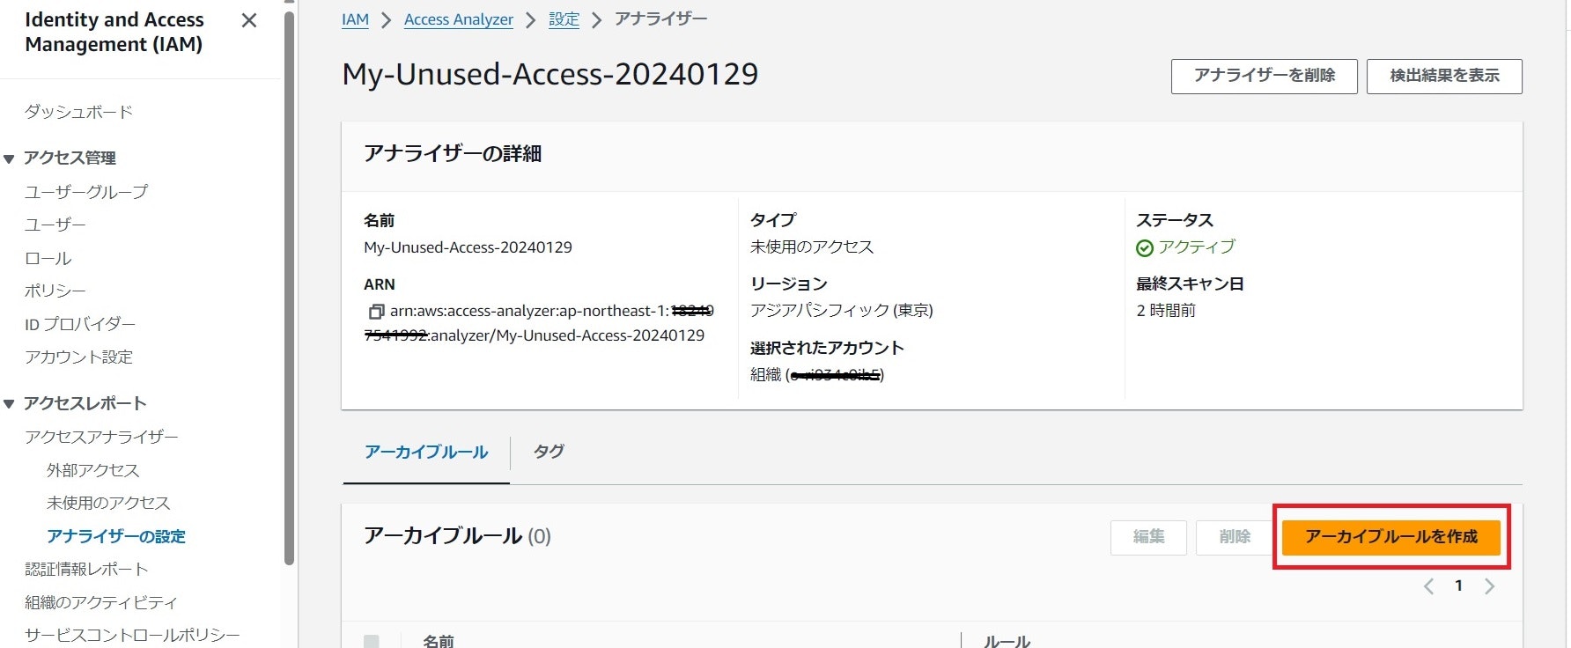Click アーカイブルールを作成 button
Viewport: 1571px width, 648px height.
click(x=1391, y=536)
